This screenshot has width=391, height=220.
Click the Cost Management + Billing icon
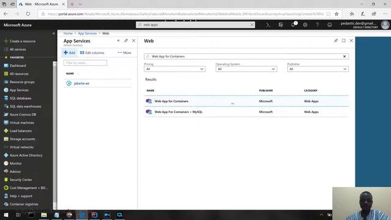click(6, 188)
